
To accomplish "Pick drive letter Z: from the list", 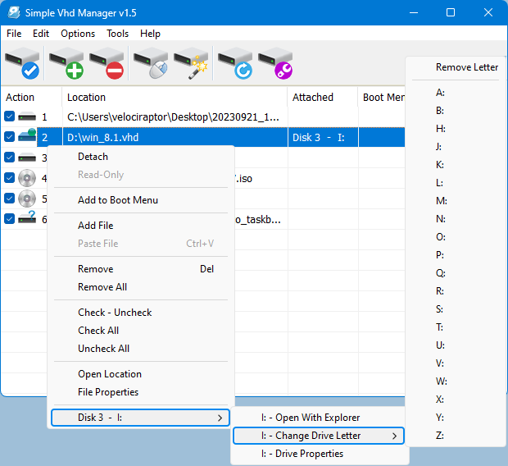I will click(441, 436).
